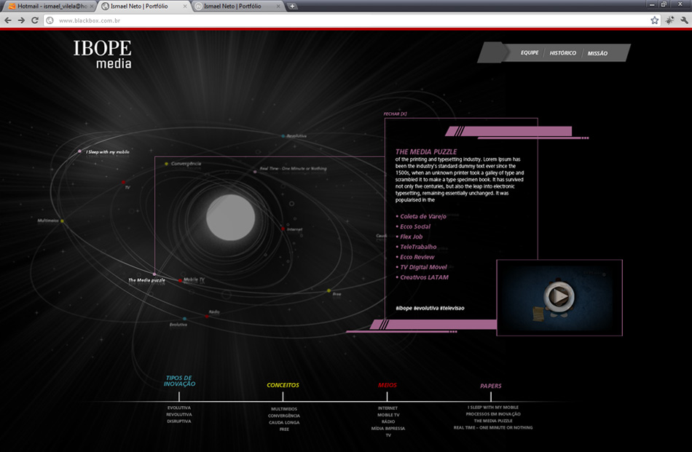
Task: Choose INTERNET under Meios
Action: coord(388,408)
